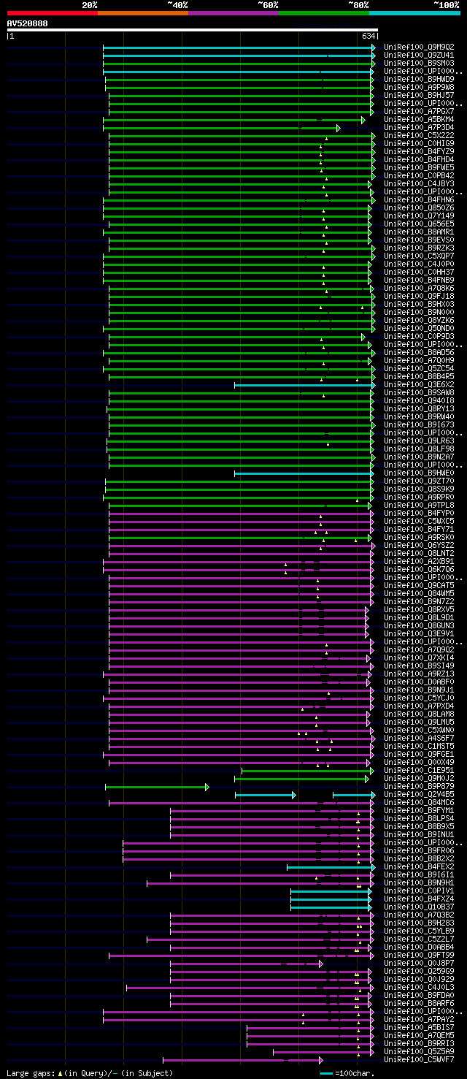Select alignment label UniRef100_C0HH37
467x1079 pixels.
pyautogui.click(x=419, y=272)
